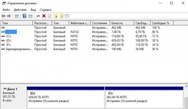Screen dimensions: 188x109
Task: Click the Back arrow toolbar icon
Action: (3, 16)
